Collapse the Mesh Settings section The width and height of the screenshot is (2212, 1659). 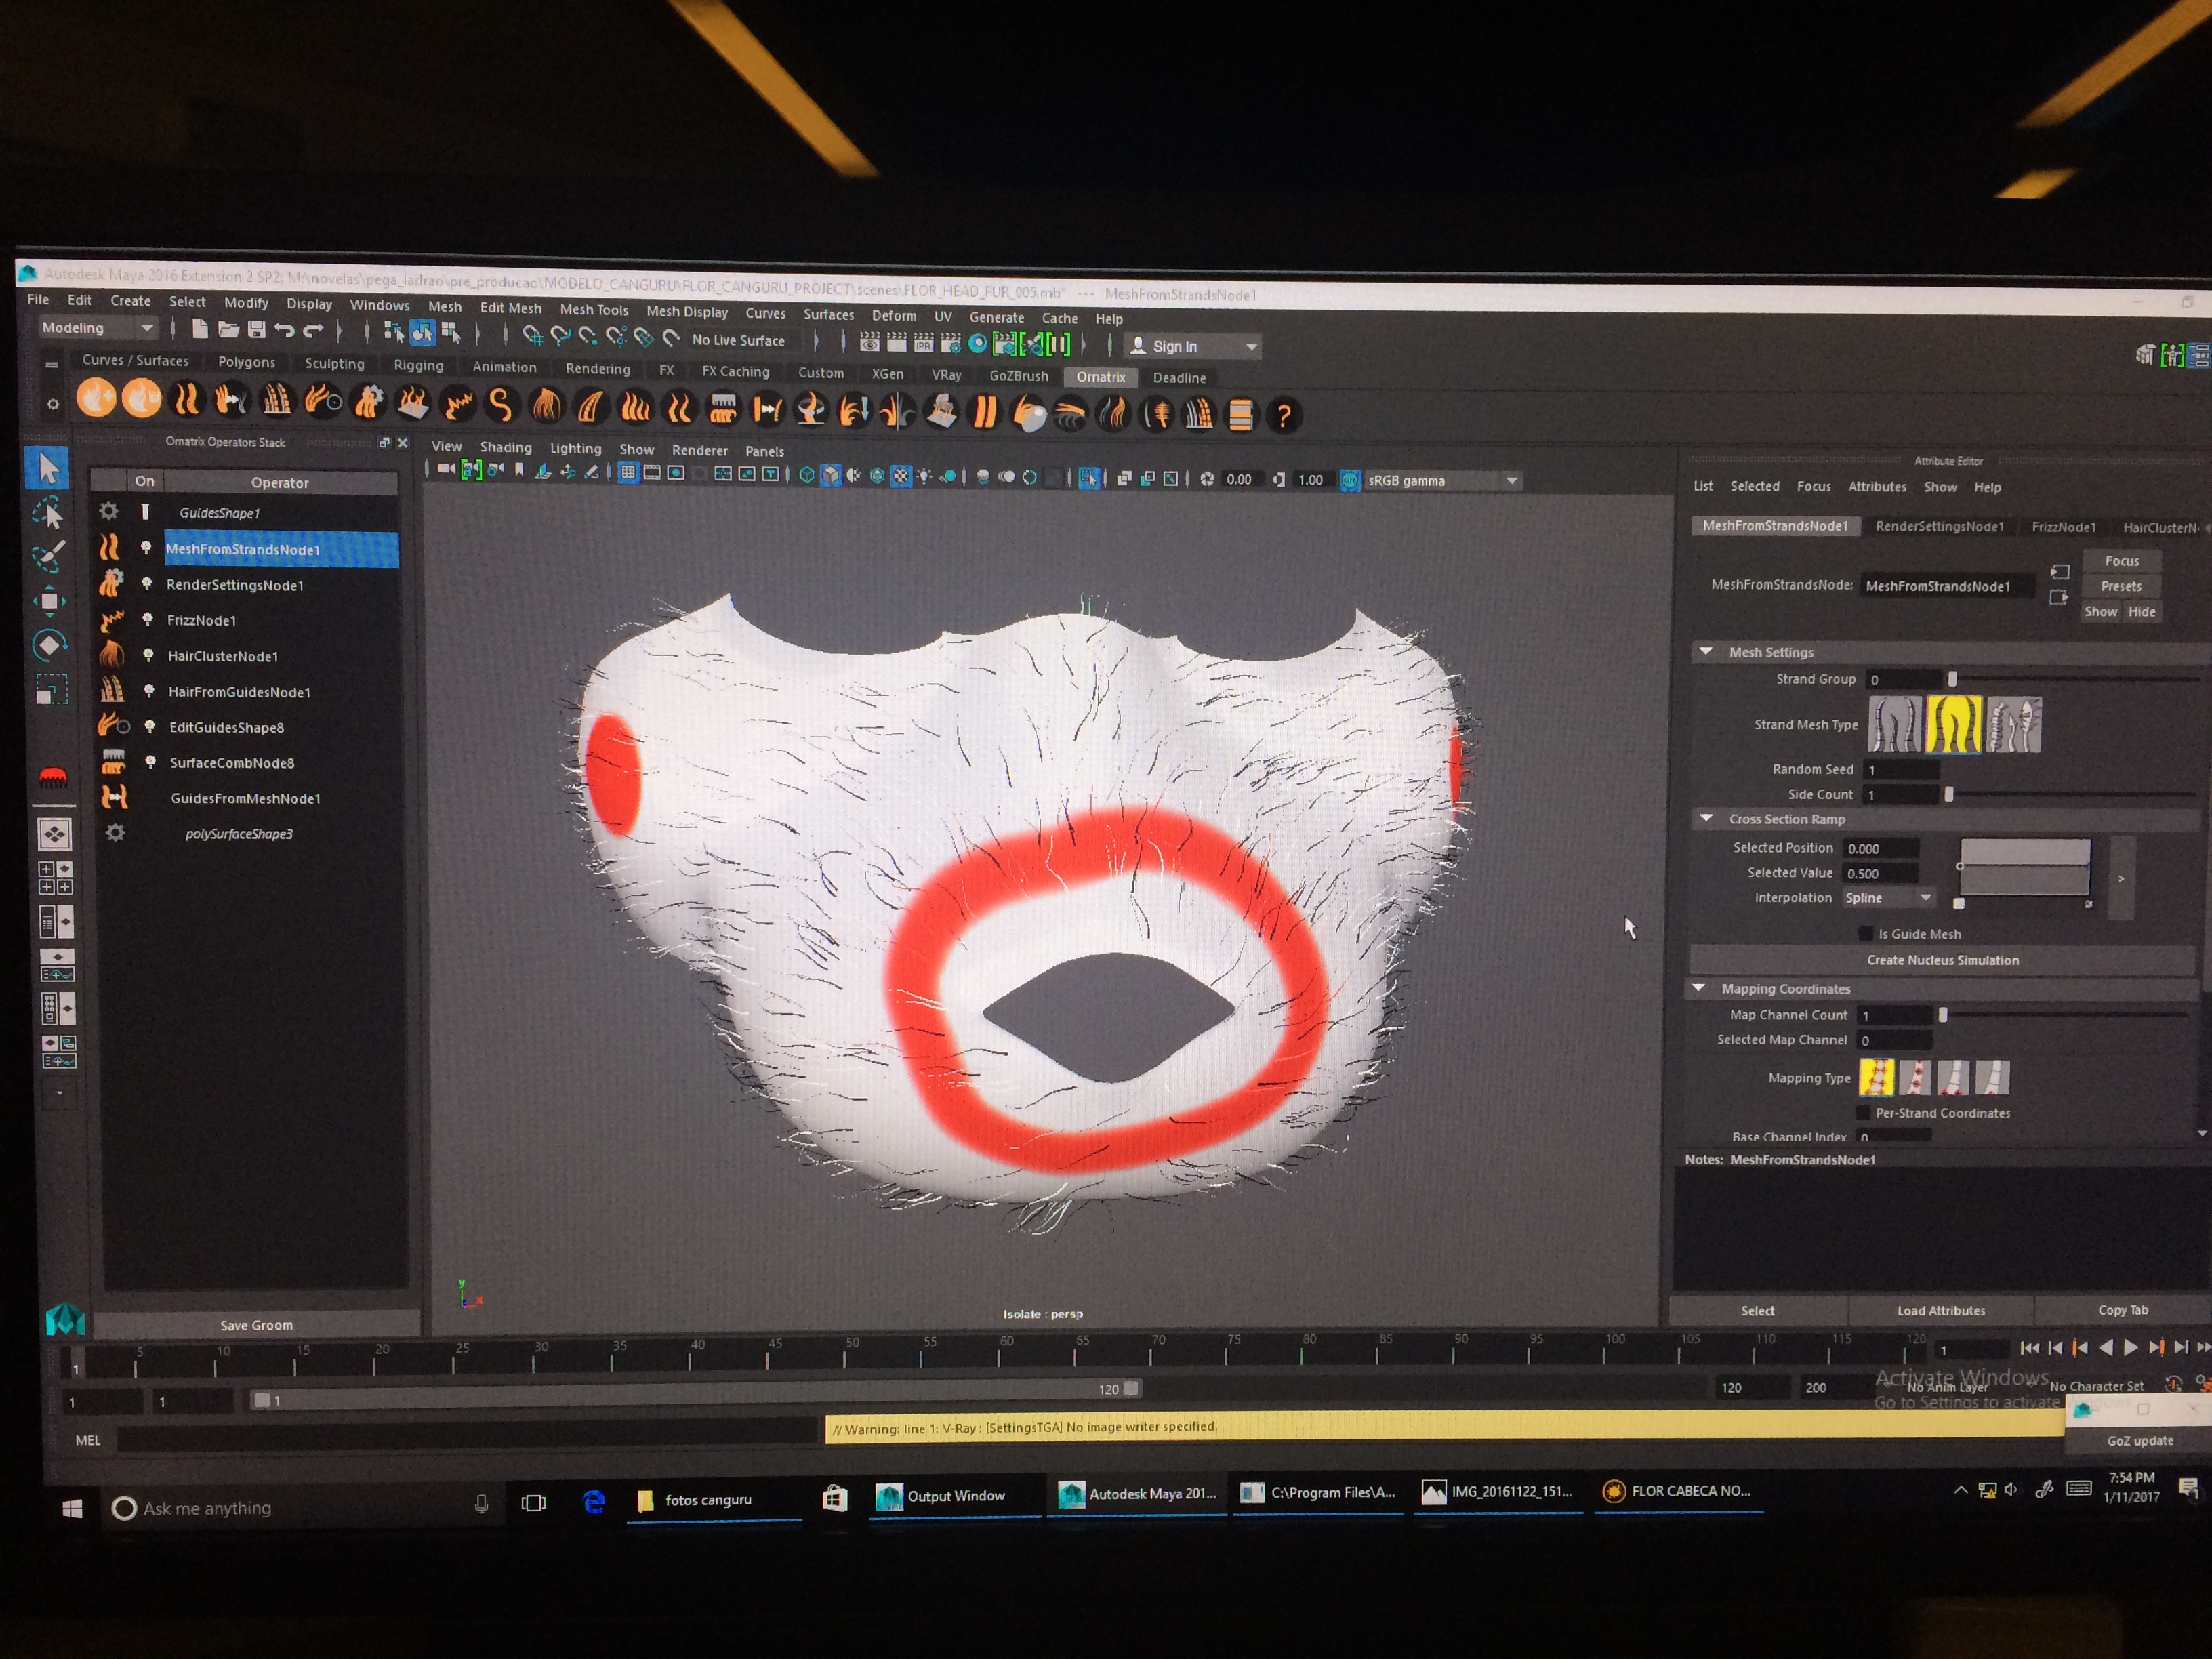point(1706,651)
